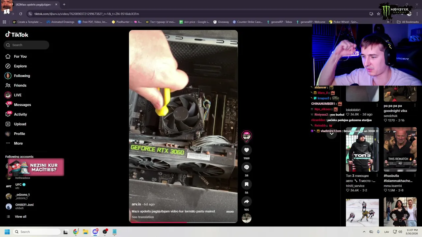Open 'Animated Drawings' bookmark
Viewport: 422px width, 237px height.
click(x=60, y=22)
